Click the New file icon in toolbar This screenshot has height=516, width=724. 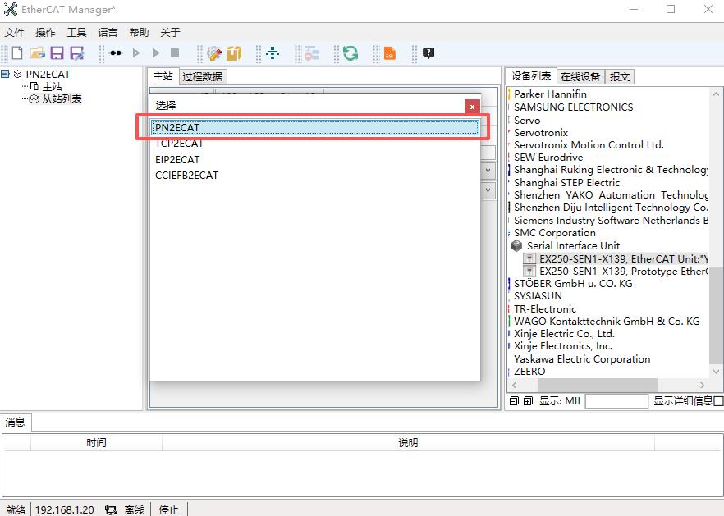click(x=17, y=53)
